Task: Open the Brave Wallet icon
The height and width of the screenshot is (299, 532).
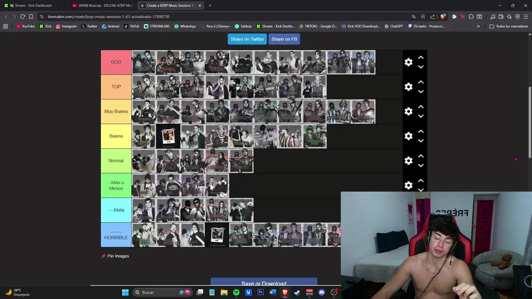Action: tap(501, 17)
